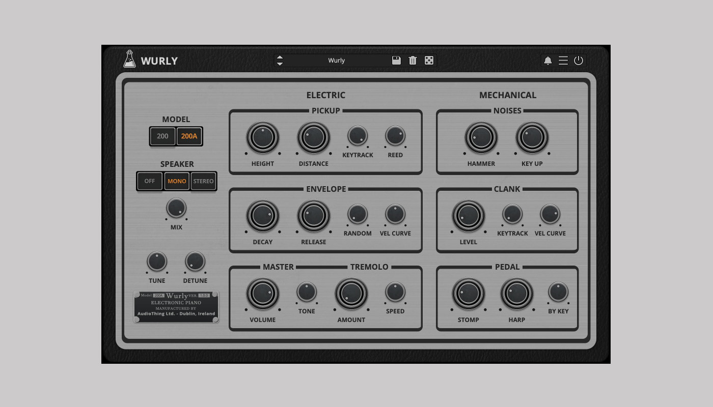Image resolution: width=713 pixels, height=407 pixels.
Task: Set the speaker to OFF
Action: (150, 181)
